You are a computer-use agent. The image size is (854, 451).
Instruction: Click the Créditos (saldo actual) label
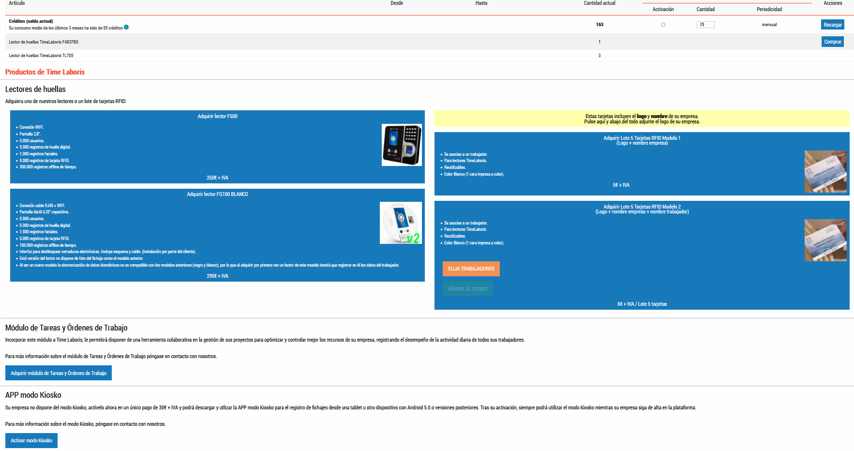[31, 21]
